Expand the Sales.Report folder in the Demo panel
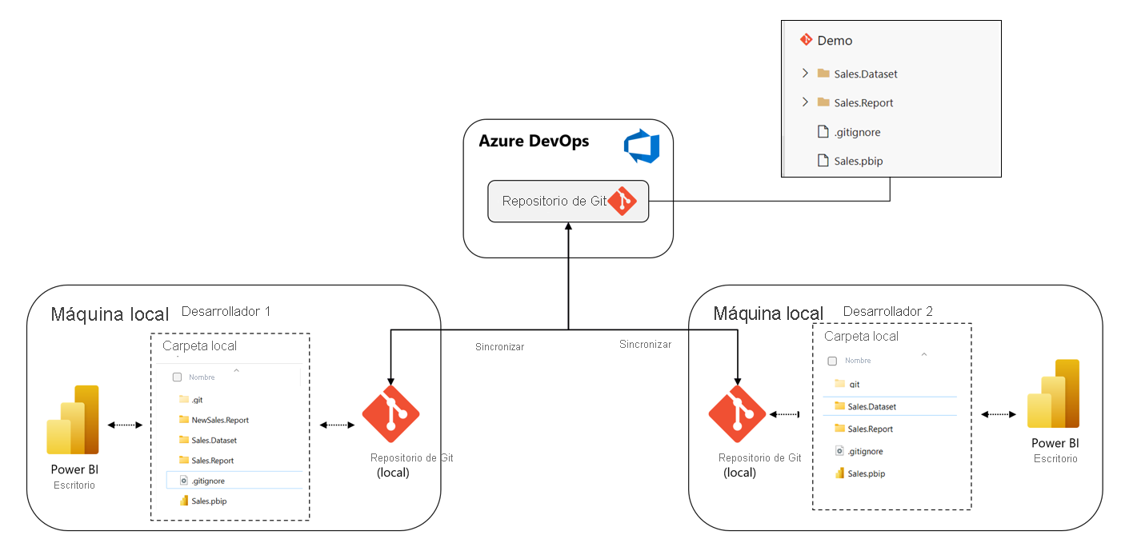The height and width of the screenshot is (555, 1129). (x=804, y=102)
